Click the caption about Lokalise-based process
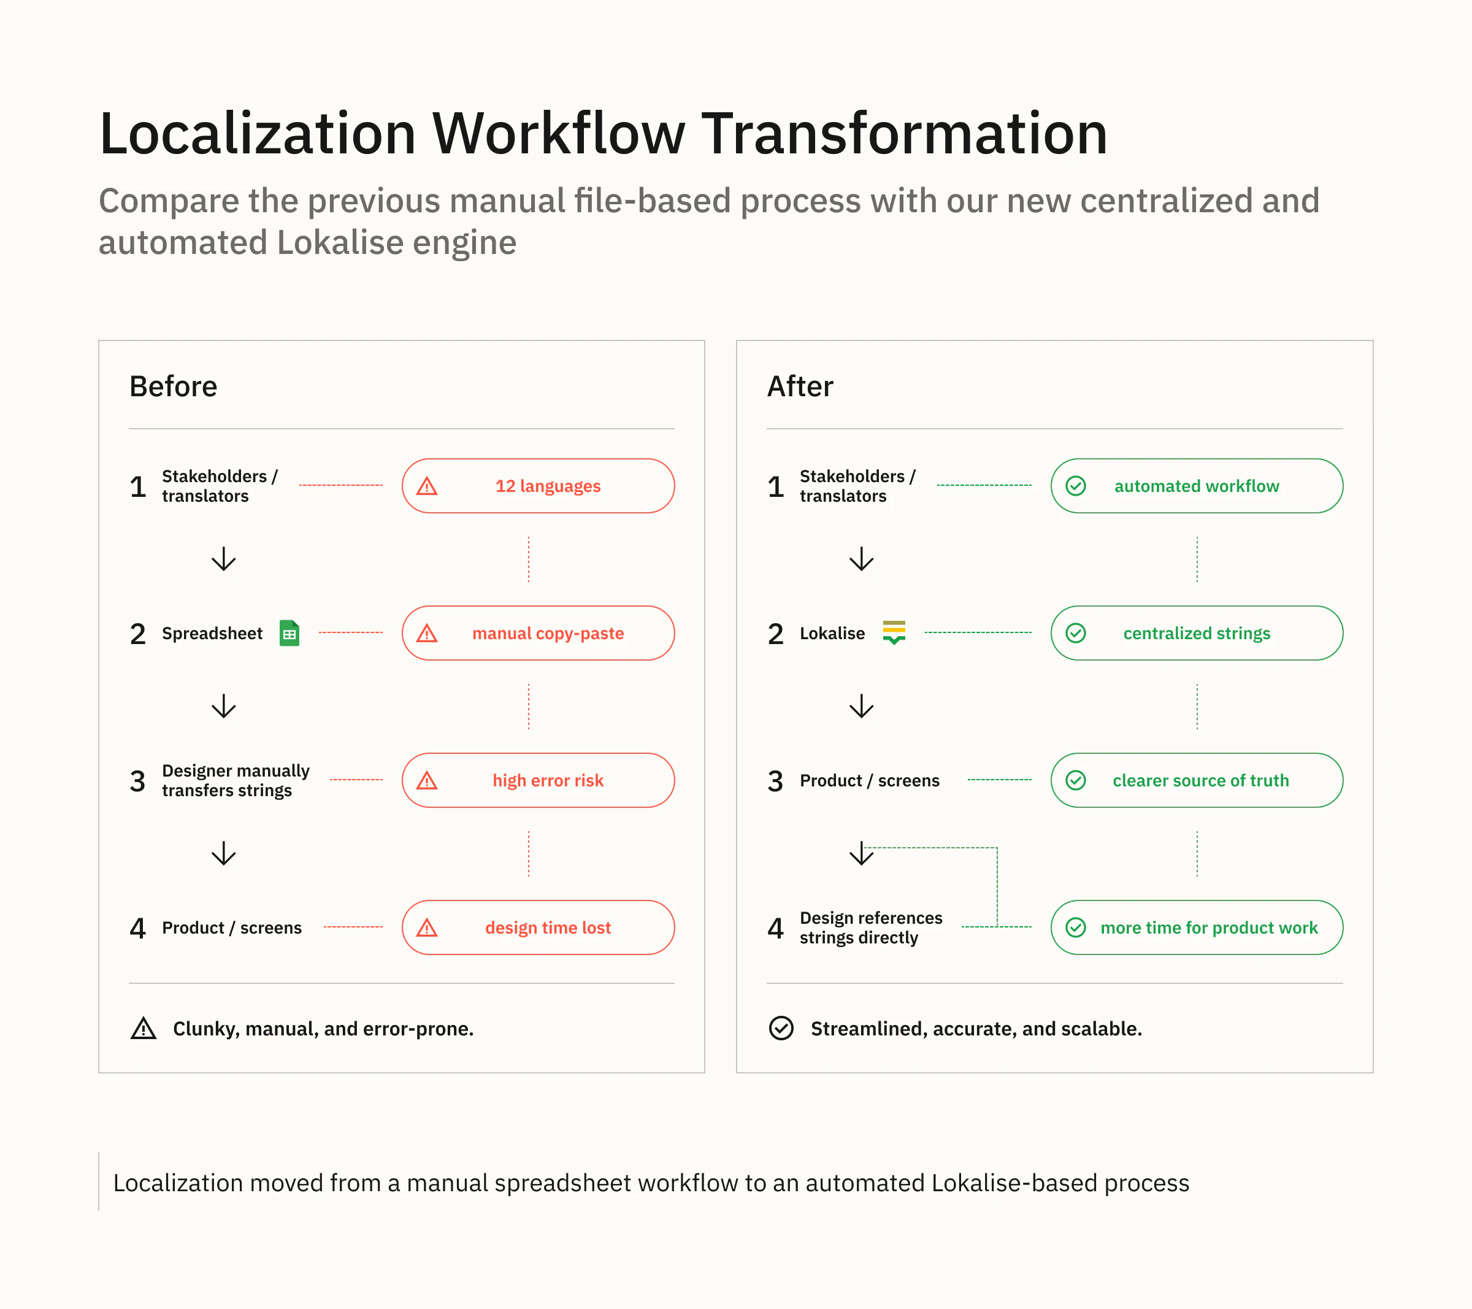 click(651, 1182)
